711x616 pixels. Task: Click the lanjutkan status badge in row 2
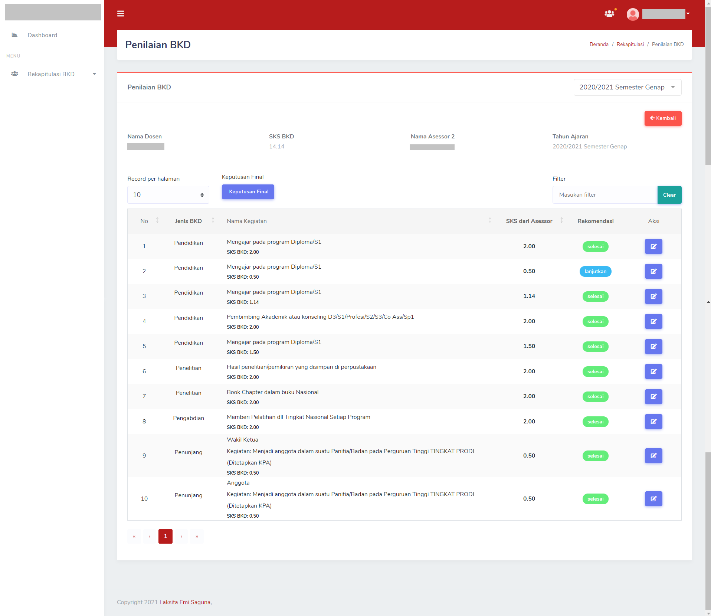595,272
